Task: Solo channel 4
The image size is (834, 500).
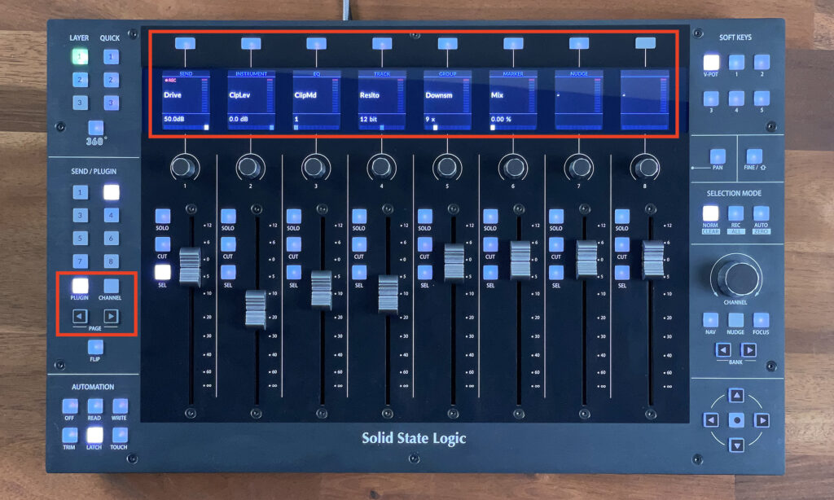Action: [x=359, y=216]
